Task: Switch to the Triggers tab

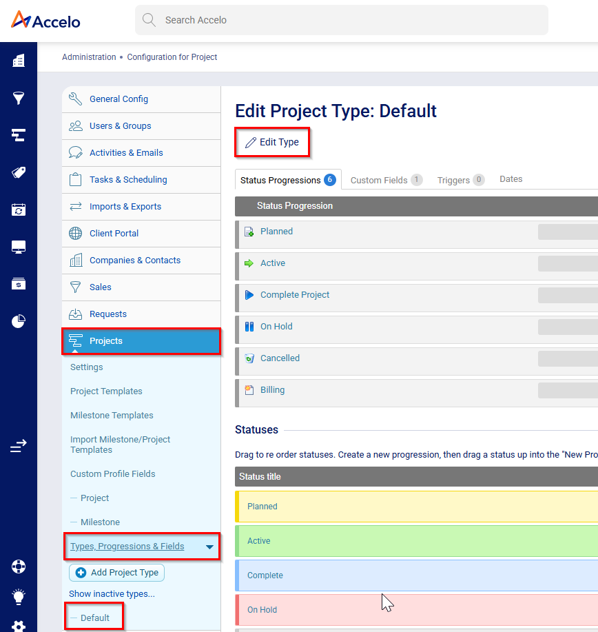Action: (453, 180)
